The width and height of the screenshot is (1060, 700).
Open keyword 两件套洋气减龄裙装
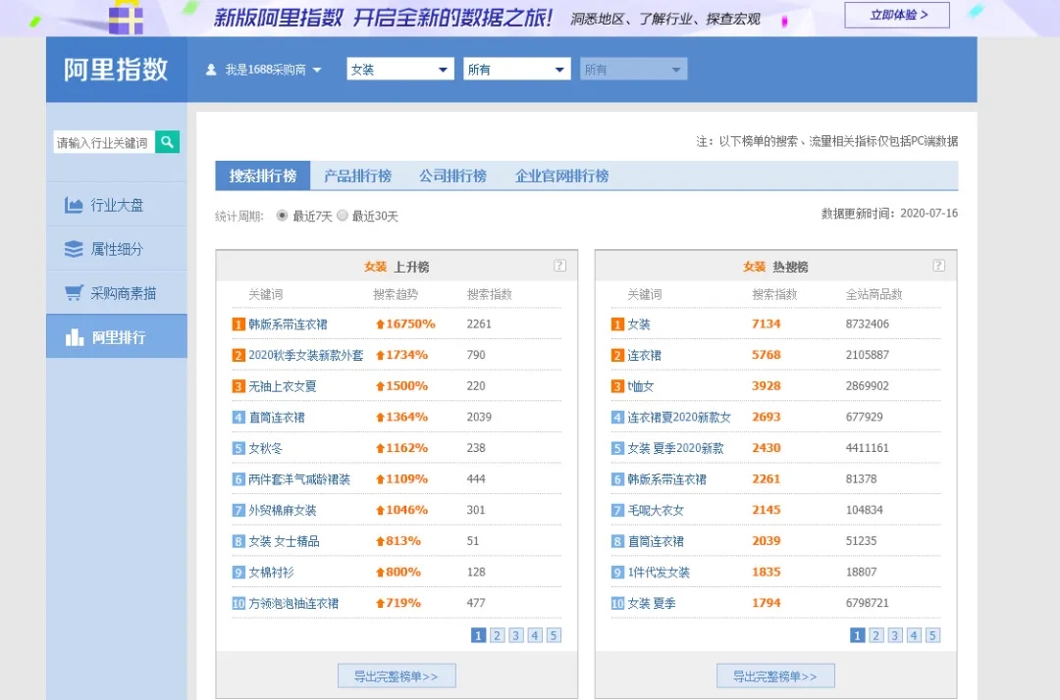(299, 479)
